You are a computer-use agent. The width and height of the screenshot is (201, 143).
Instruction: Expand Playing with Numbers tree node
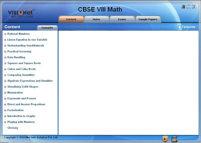tap(5, 122)
